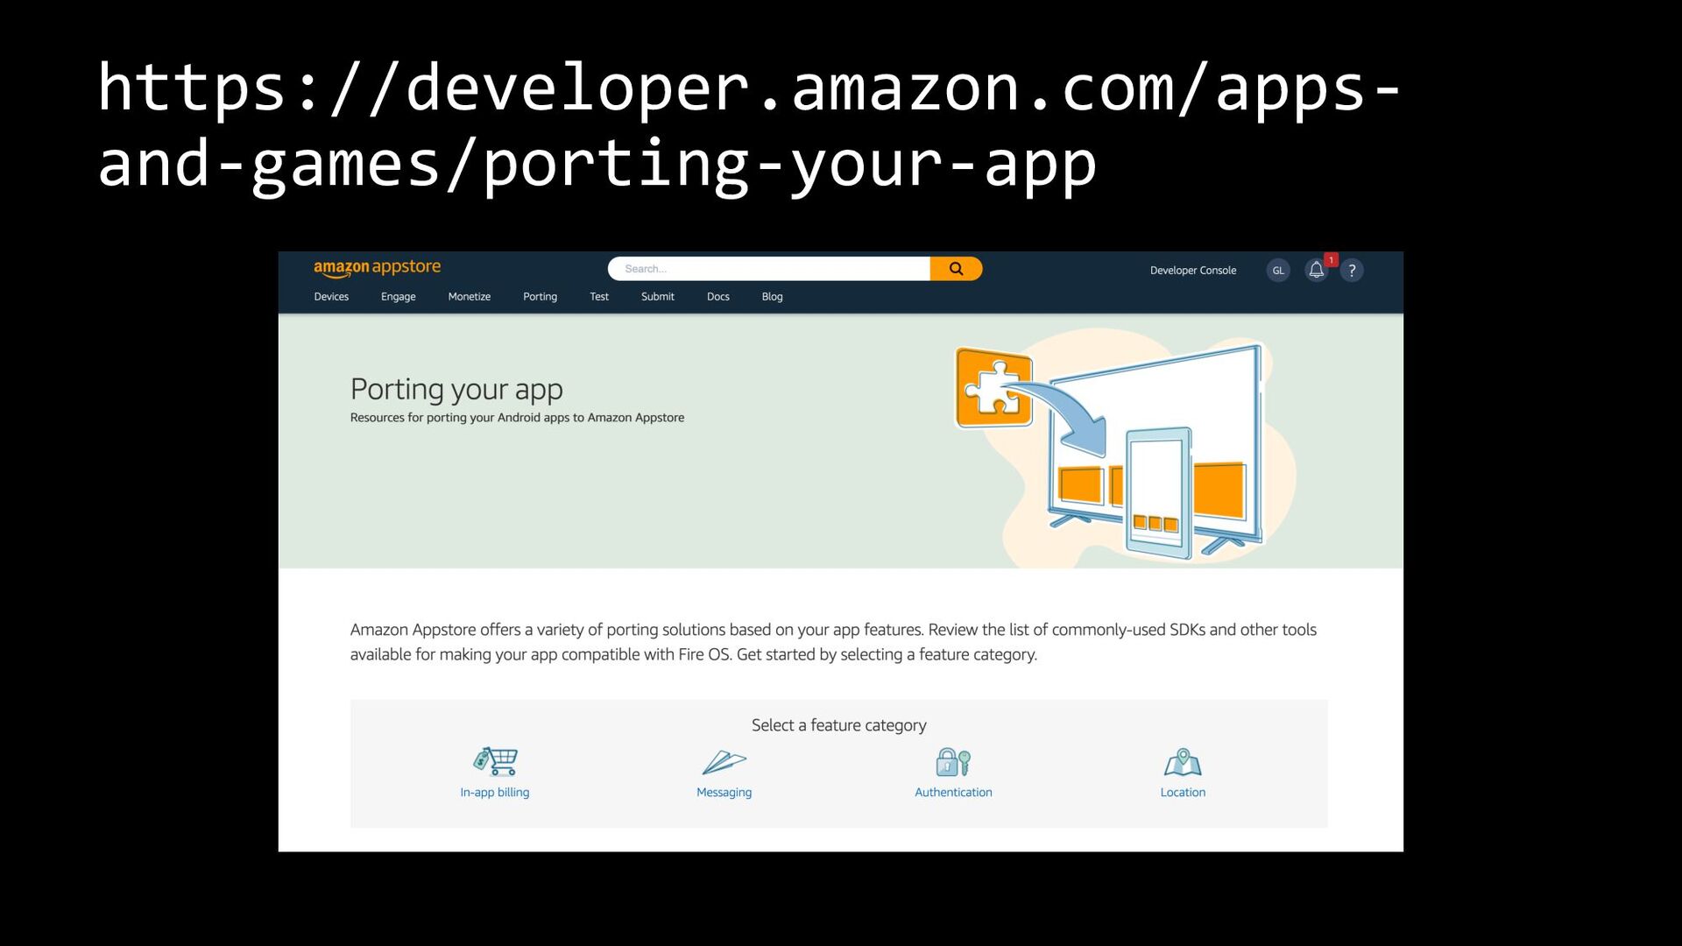Open the Docs menu
Image resolution: width=1682 pixels, height=946 pixels.
pos(718,297)
